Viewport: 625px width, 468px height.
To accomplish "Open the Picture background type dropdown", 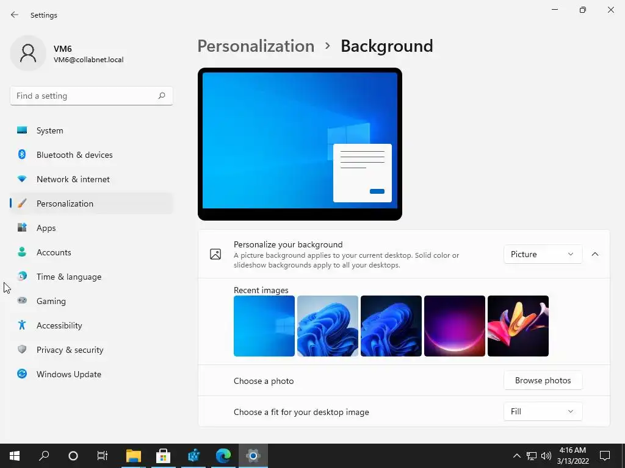I will click(543, 254).
